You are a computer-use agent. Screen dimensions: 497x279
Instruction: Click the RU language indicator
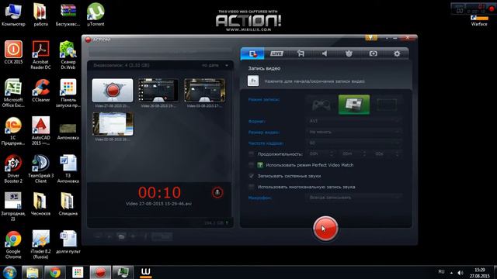441,272
